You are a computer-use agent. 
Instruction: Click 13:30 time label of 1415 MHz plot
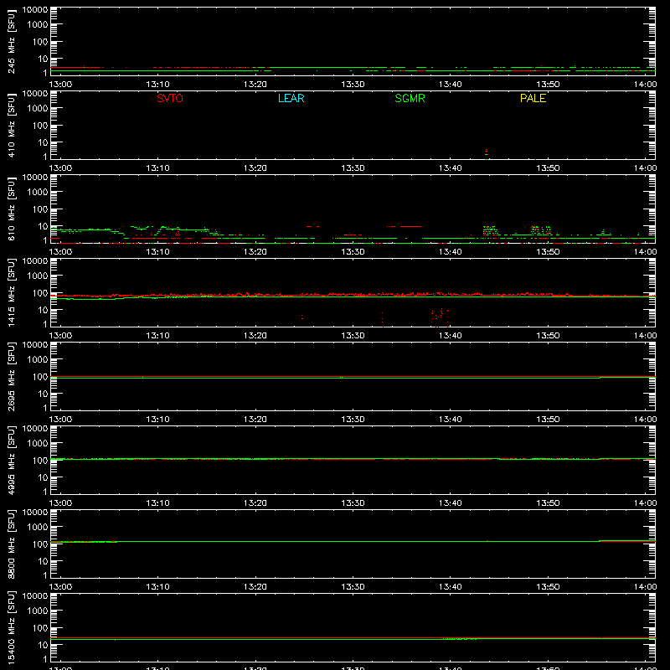[353, 336]
